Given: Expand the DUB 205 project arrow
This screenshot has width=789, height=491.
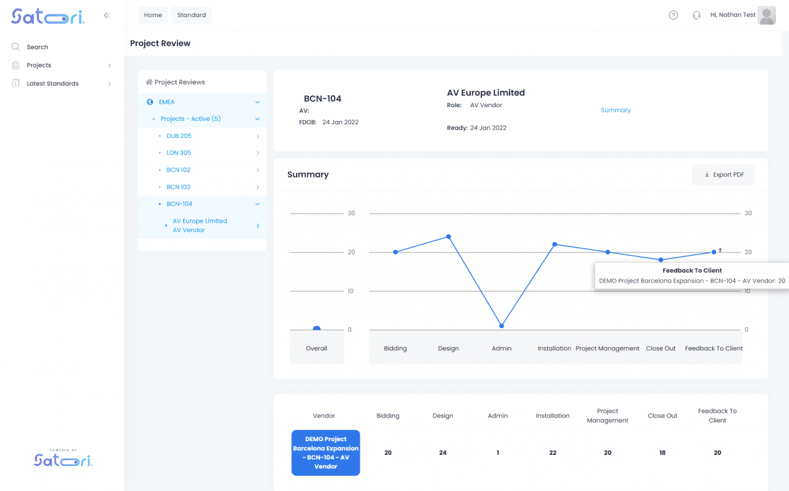Looking at the screenshot, I should (x=257, y=136).
